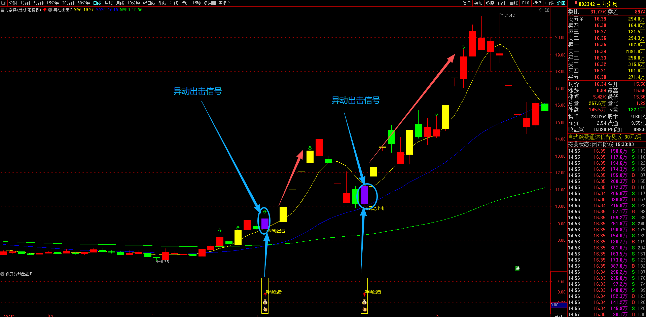This screenshot has height=317, width=646.
Task: Click the 买五 16.30 bid row
Action: tap(607, 77)
